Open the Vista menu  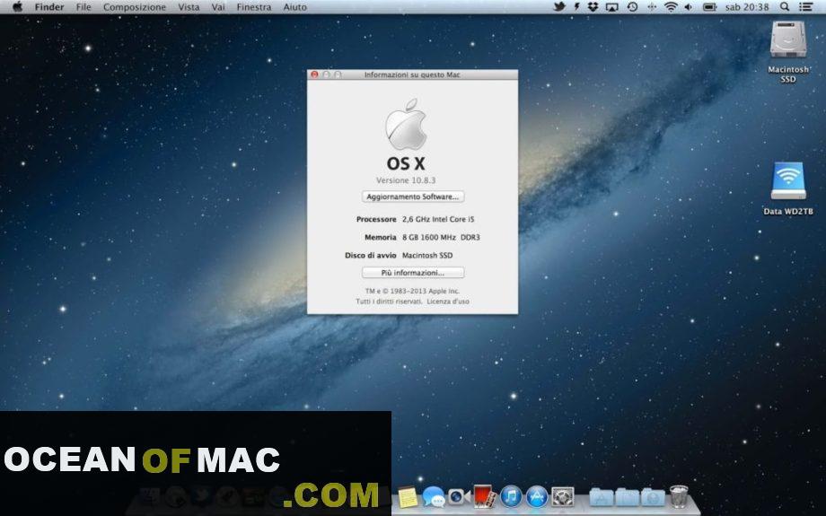coord(189,7)
